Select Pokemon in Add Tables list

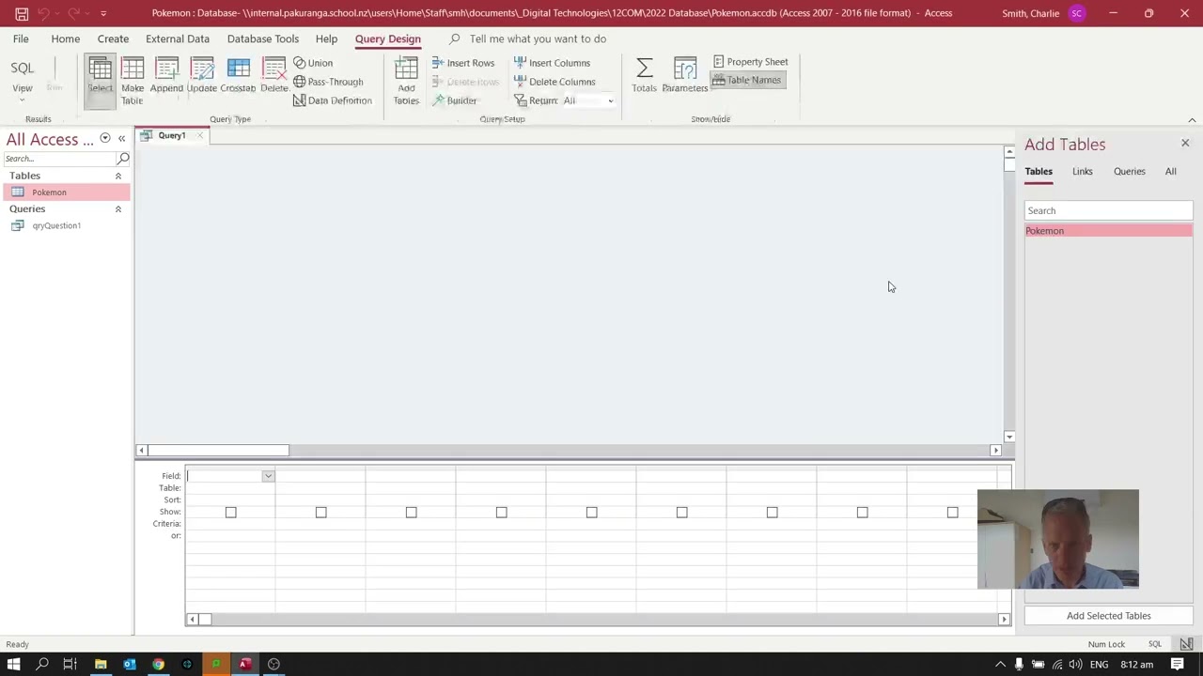[x=1108, y=231]
